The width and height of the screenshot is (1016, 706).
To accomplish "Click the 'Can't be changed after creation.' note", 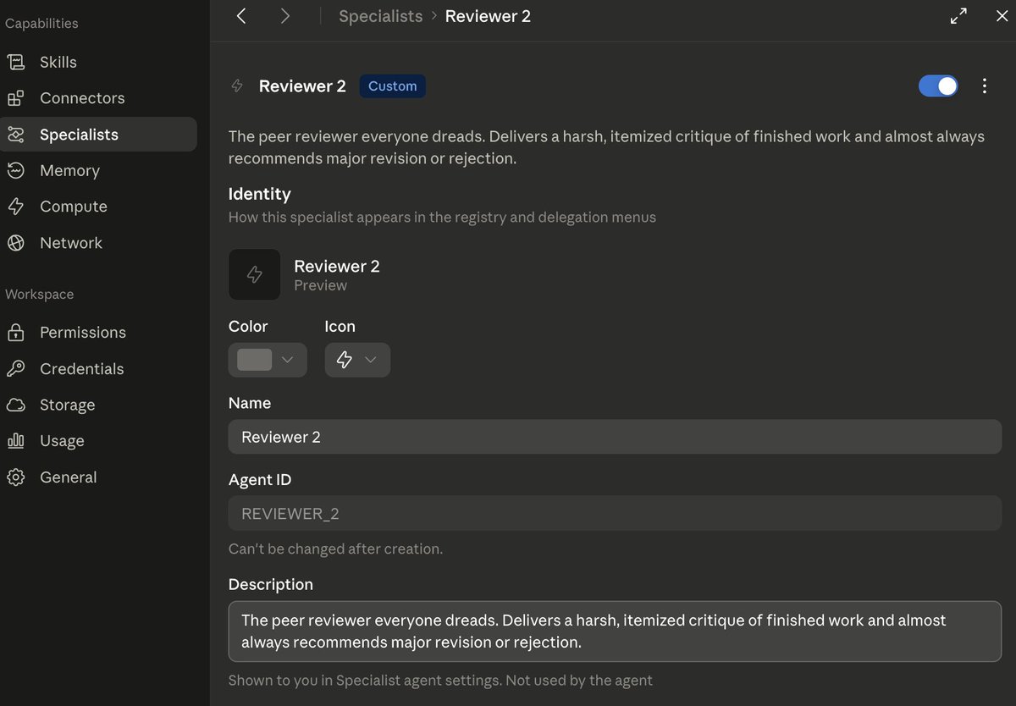I will tap(335, 549).
